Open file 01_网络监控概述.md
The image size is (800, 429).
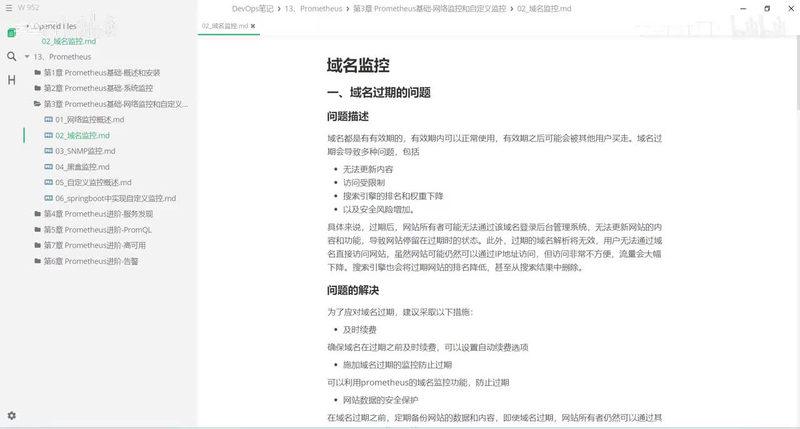click(x=89, y=119)
